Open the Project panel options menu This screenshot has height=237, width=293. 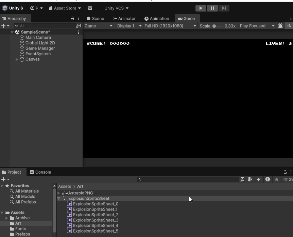291,172
